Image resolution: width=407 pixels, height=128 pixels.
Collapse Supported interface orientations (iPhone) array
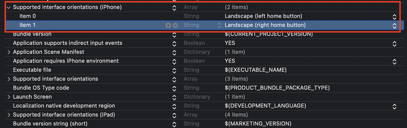[8, 7]
